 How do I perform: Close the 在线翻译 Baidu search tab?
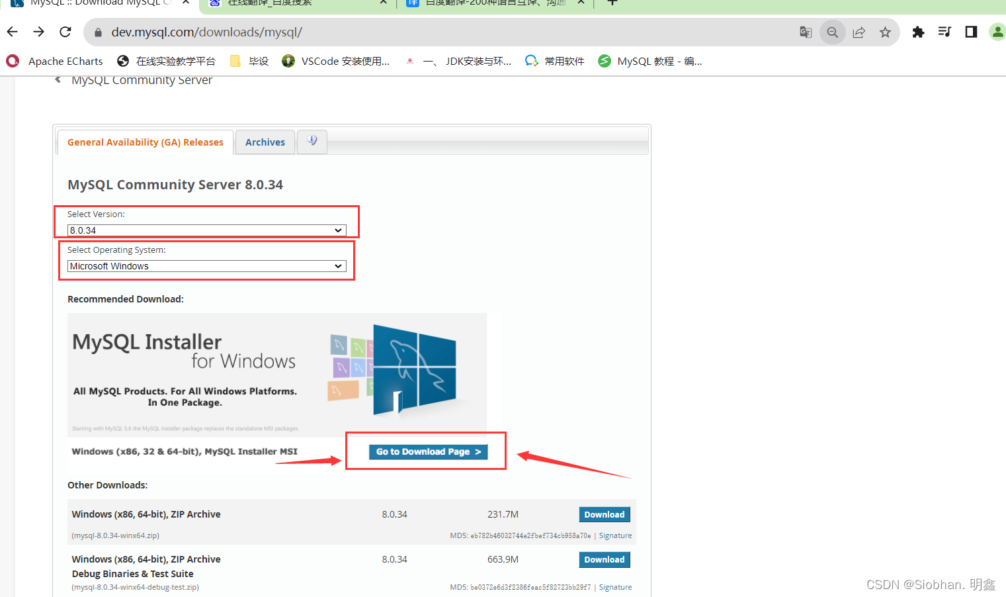coord(383,3)
